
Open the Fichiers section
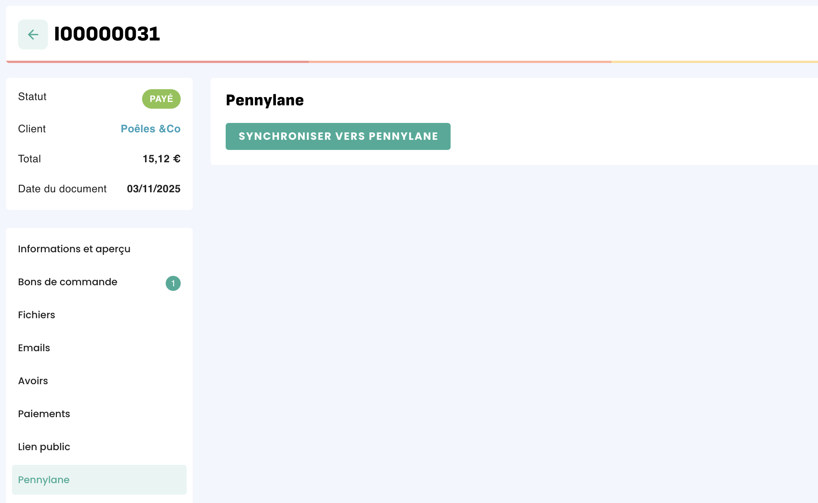tap(99, 315)
